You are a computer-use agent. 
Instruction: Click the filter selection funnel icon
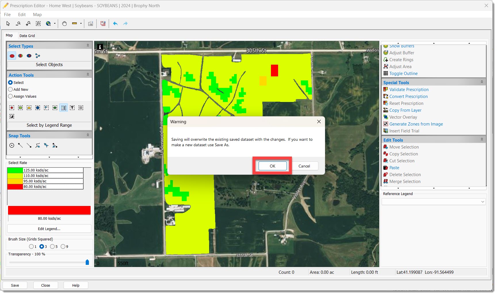(72, 108)
